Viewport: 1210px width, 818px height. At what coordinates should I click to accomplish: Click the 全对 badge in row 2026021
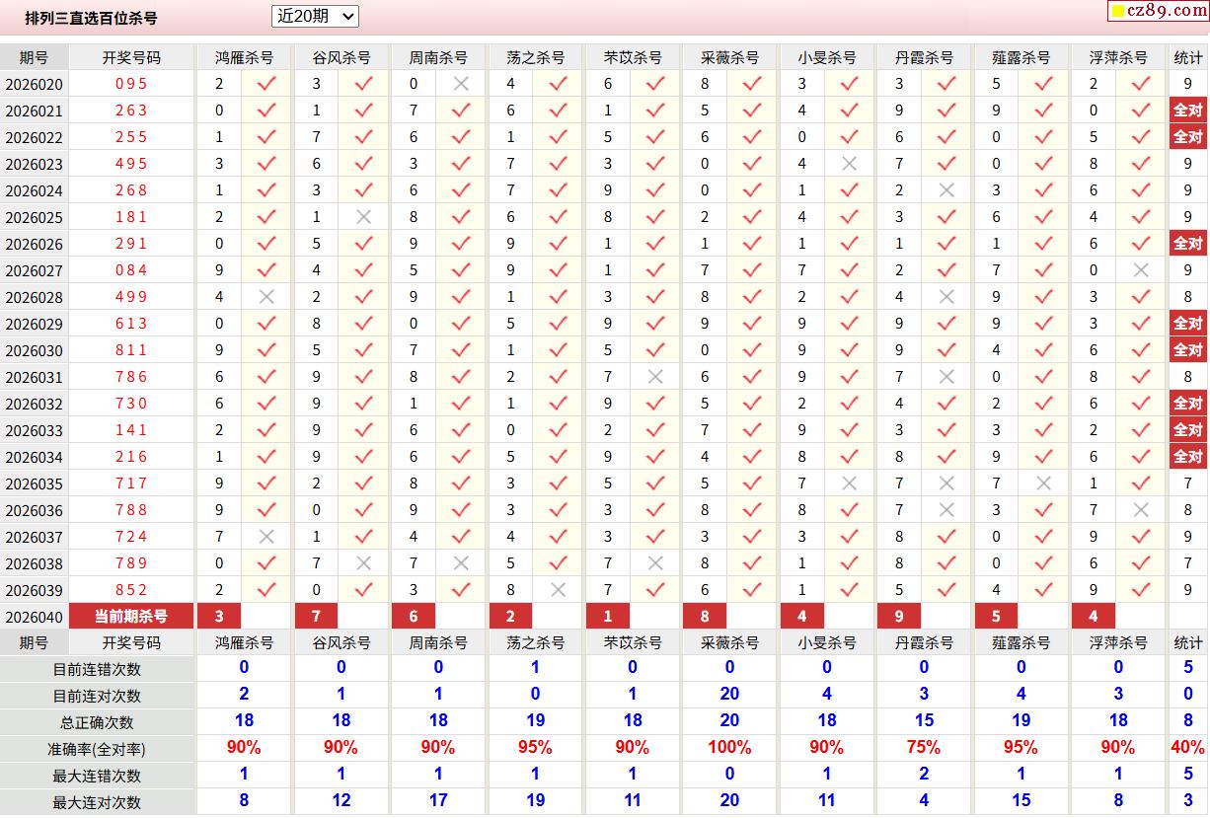point(1188,111)
